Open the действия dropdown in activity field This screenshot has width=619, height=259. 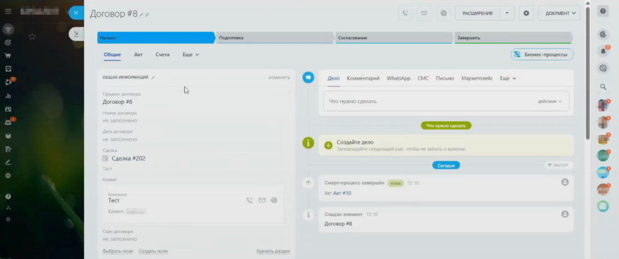pyautogui.click(x=553, y=101)
